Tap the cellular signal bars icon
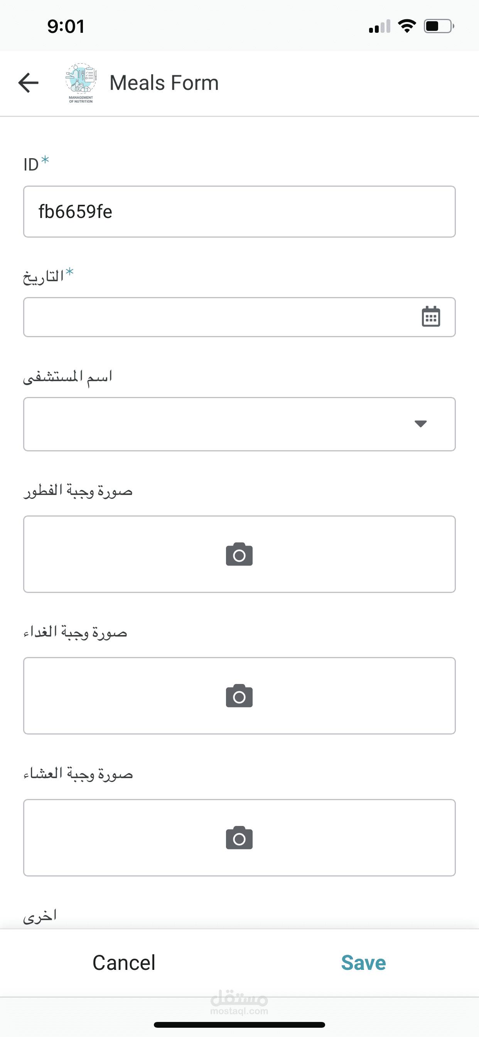The image size is (479, 1037). tap(379, 27)
